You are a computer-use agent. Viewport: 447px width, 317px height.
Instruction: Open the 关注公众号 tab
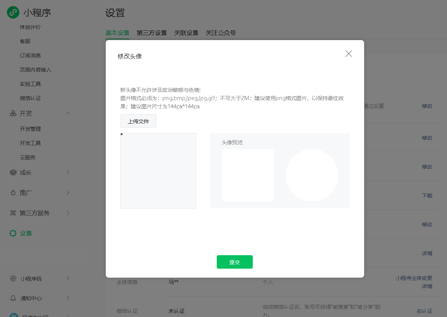[220, 33]
